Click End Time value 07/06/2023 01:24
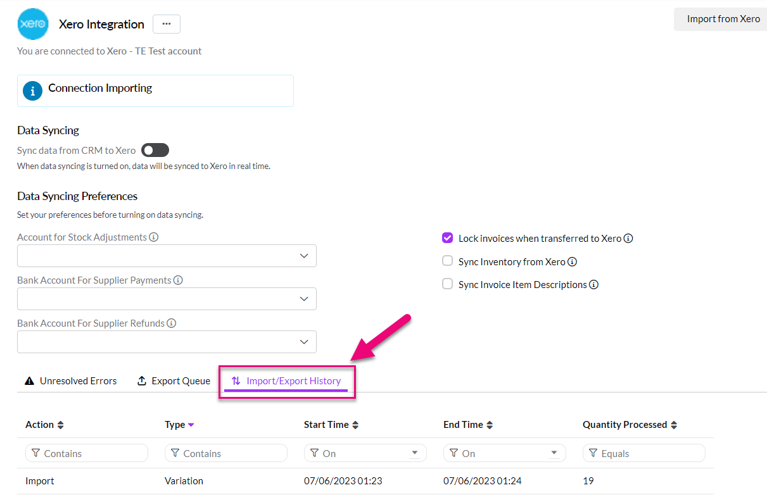 [483, 481]
